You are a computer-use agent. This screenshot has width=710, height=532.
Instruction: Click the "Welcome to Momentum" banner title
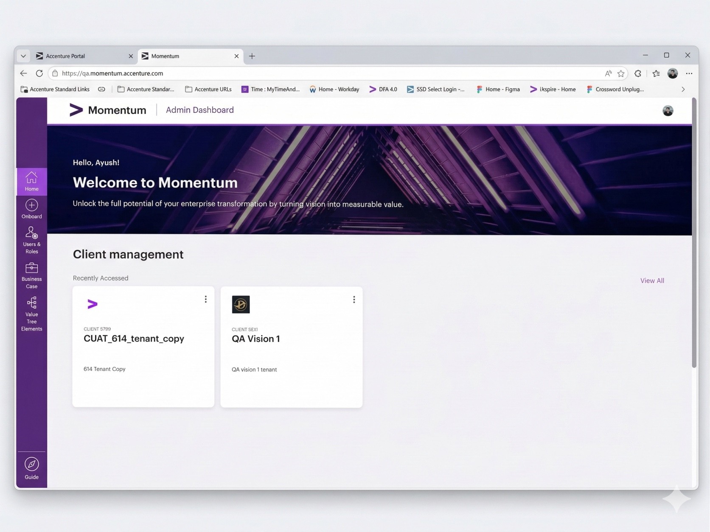click(155, 182)
